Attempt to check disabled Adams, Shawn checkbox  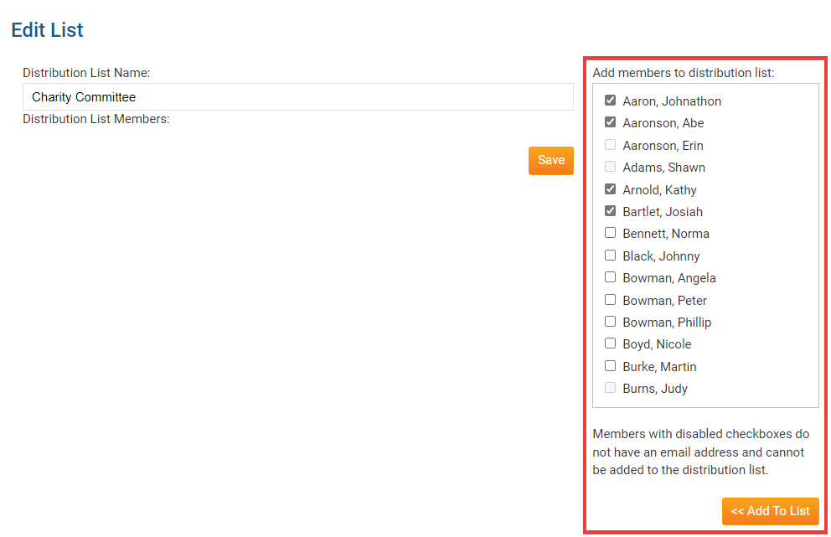pyautogui.click(x=611, y=166)
